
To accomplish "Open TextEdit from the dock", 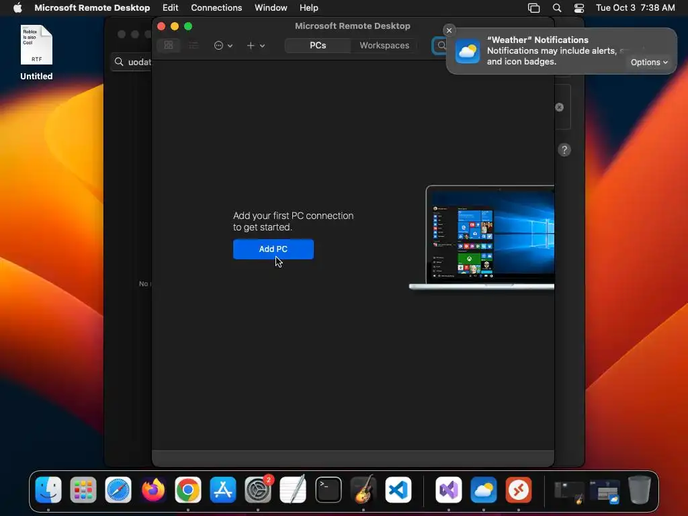I will (x=293, y=490).
